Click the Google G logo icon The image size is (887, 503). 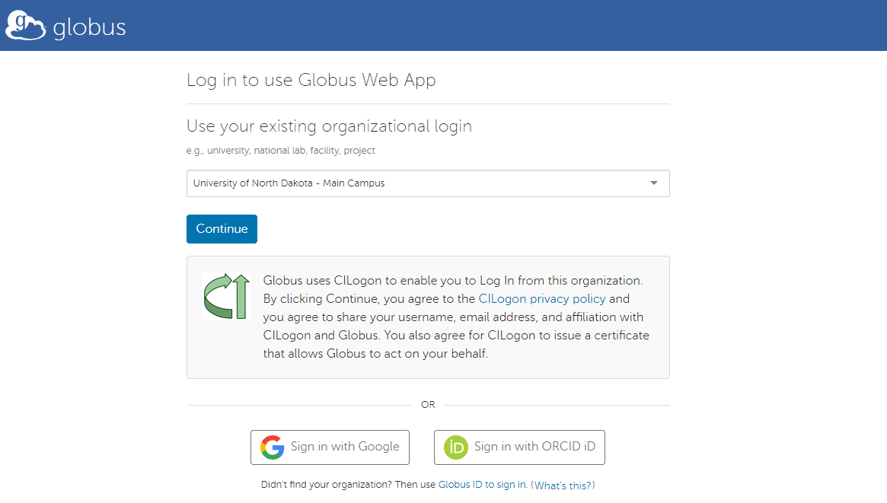click(x=272, y=447)
